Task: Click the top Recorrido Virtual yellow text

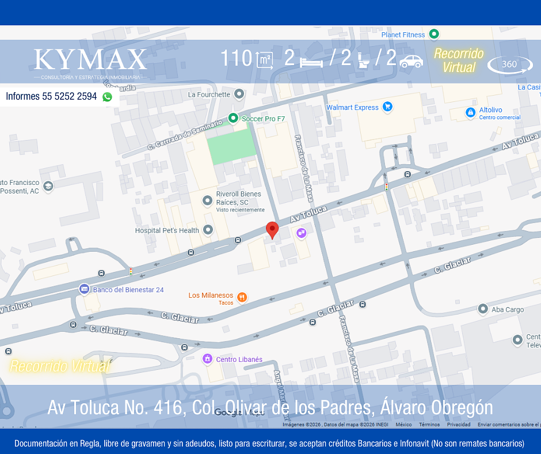Action: click(459, 60)
